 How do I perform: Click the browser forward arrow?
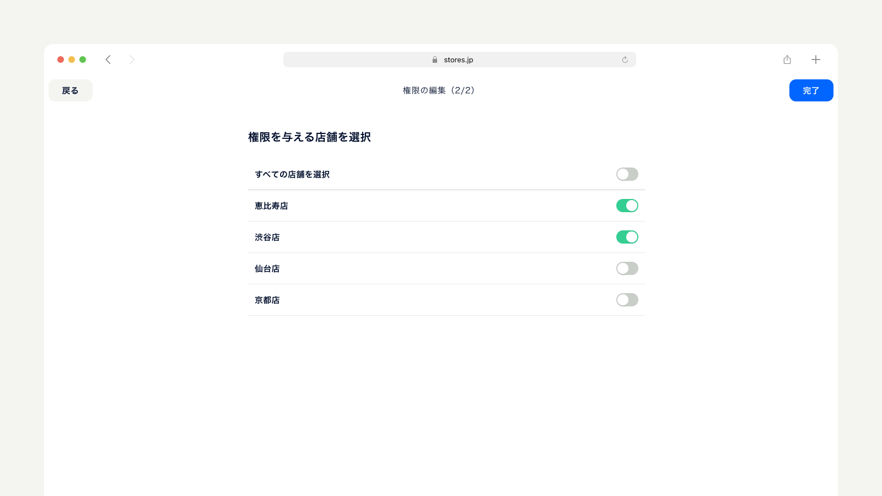(x=132, y=60)
